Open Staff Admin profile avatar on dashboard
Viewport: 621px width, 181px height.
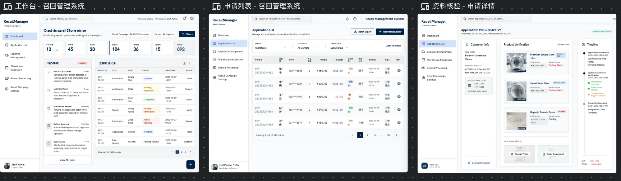(x=7, y=166)
